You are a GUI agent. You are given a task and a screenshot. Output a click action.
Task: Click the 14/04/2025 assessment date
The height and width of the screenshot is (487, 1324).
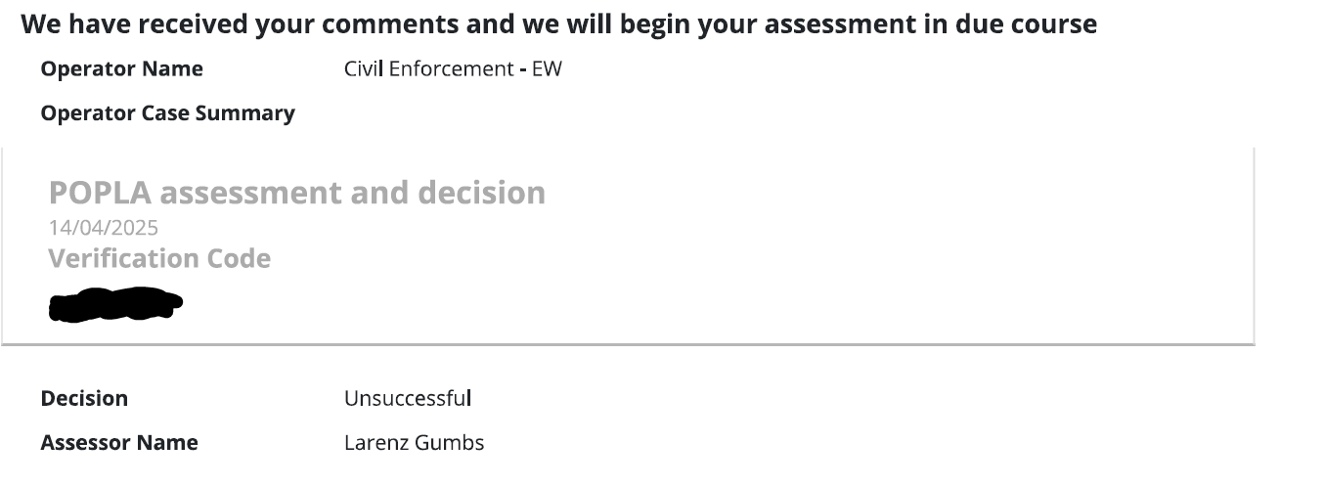tap(103, 228)
